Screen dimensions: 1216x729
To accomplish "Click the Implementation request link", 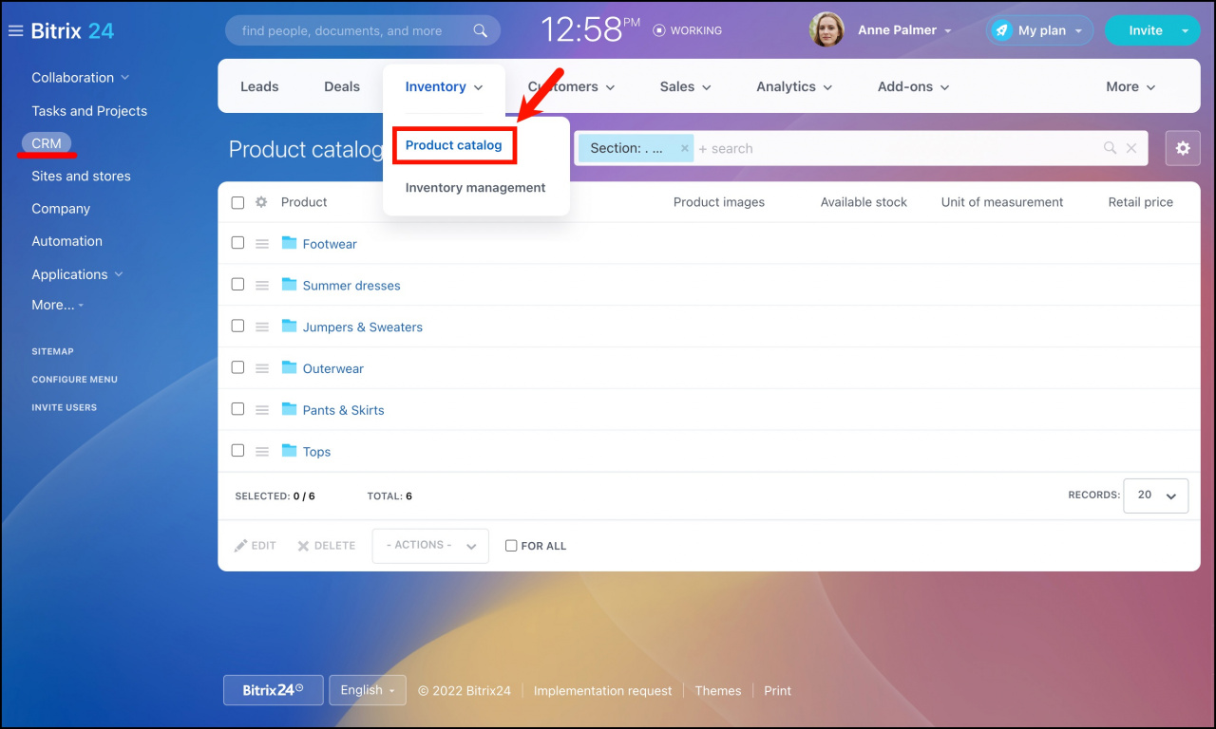I will (602, 691).
